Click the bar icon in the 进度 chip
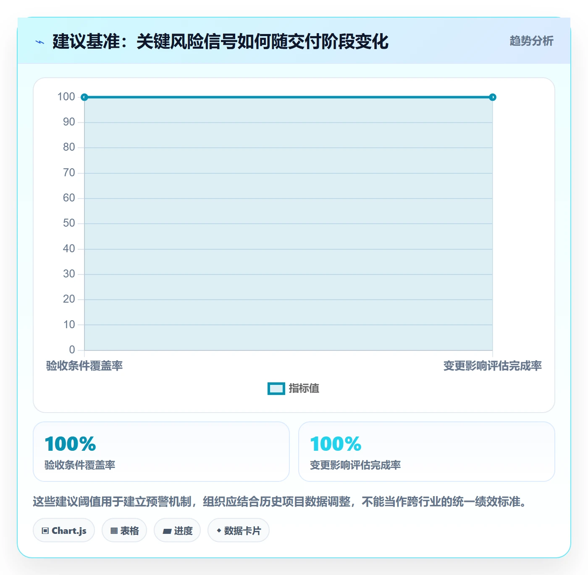 (x=167, y=531)
